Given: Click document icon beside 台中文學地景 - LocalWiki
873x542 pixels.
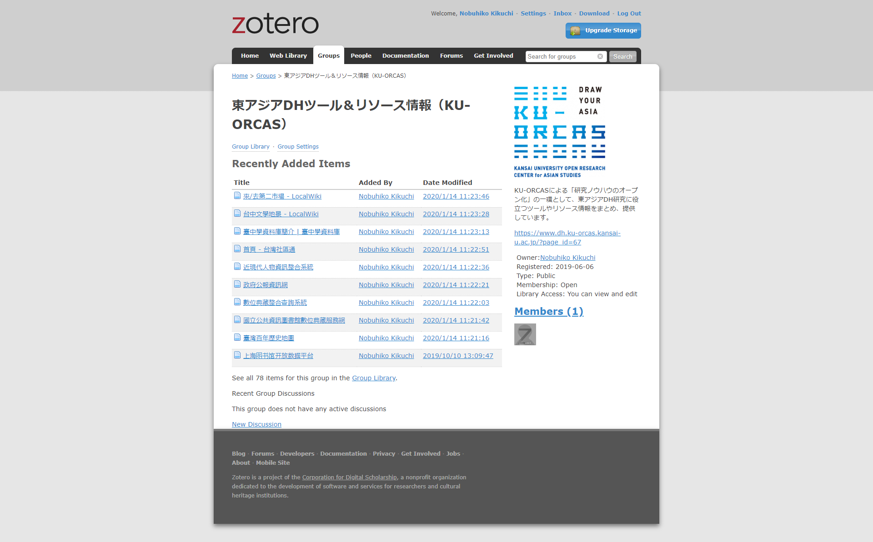Looking at the screenshot, I should (x=237, y=214).
